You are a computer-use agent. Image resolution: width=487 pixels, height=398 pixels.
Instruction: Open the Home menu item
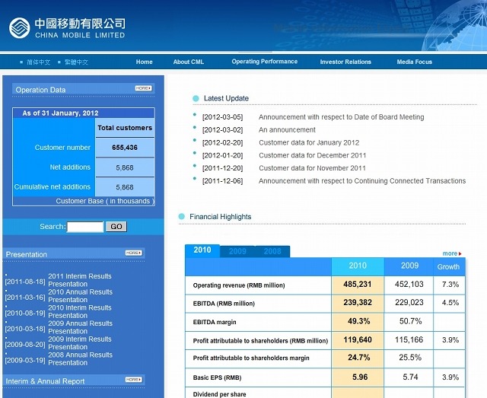144,62
